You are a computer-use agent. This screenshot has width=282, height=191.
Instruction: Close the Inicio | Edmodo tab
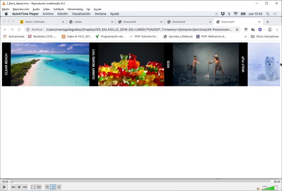pyautogui.click(x=63, y=22)
